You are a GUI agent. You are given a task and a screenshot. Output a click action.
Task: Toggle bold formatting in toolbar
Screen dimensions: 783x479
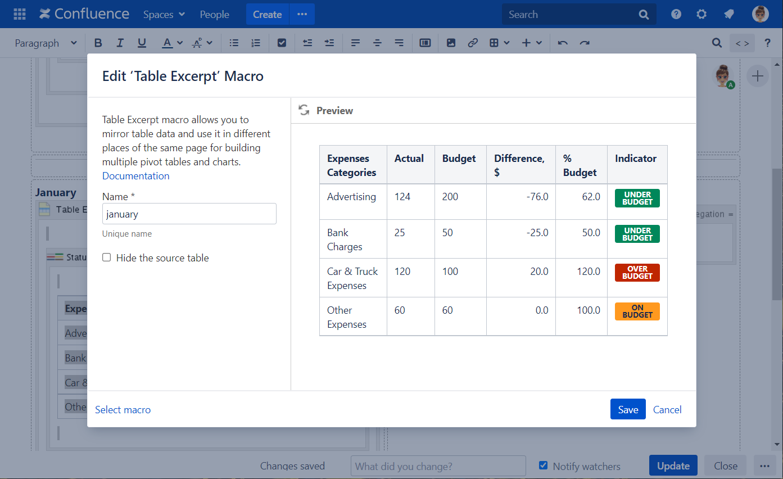tap(98, 43)
